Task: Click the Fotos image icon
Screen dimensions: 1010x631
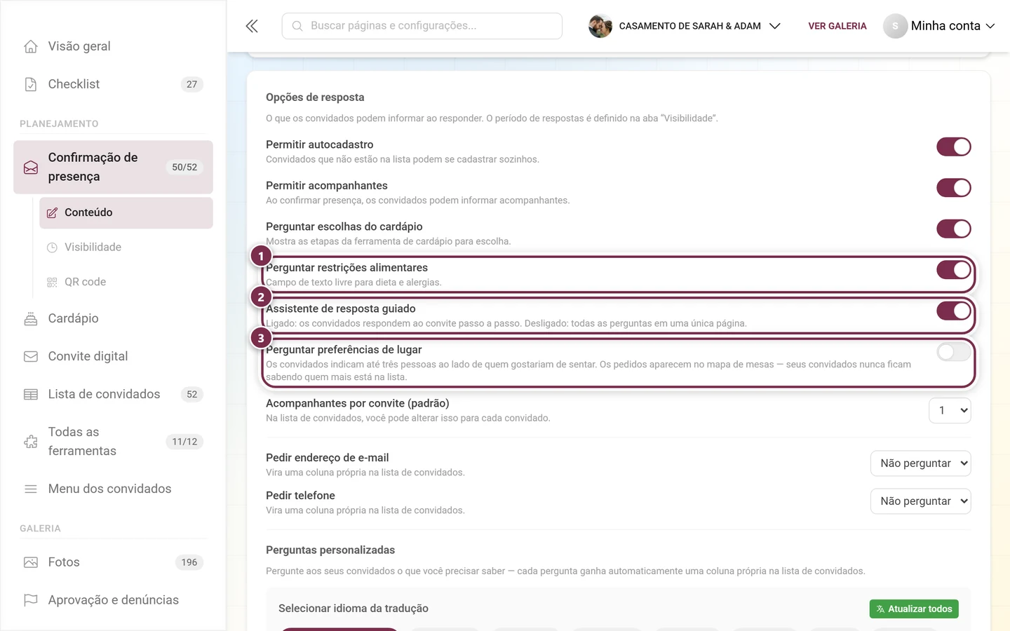Action: [31, 562]
